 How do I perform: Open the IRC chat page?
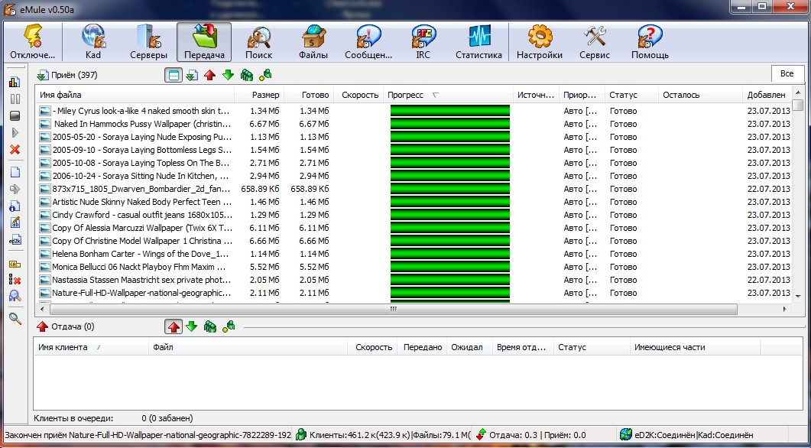423,42
